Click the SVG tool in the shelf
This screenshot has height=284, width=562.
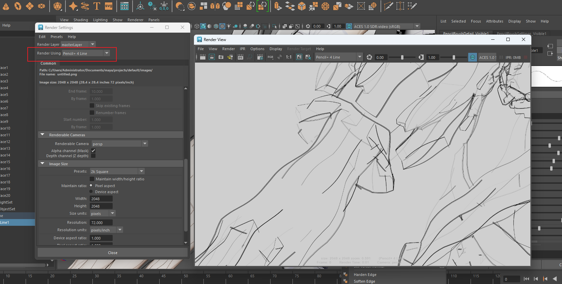tap(109, 6)
